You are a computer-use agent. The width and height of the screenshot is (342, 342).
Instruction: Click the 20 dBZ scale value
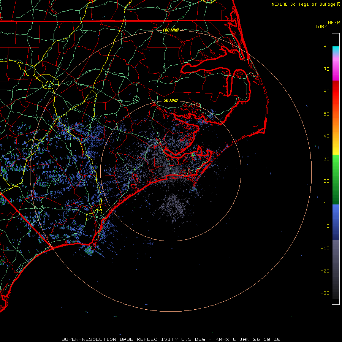pyautogui.click(x=326, y=181)
